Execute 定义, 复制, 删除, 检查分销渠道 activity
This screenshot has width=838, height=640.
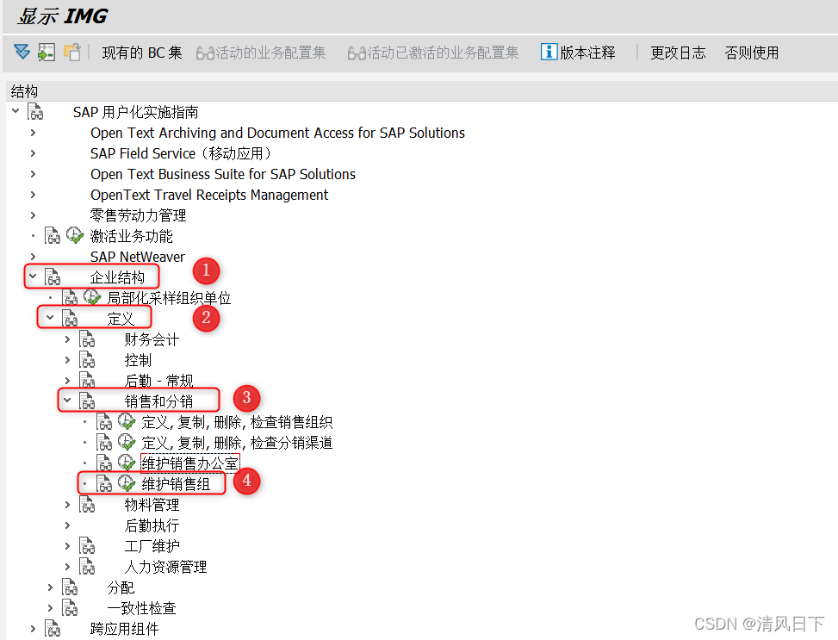click(127, 442)
